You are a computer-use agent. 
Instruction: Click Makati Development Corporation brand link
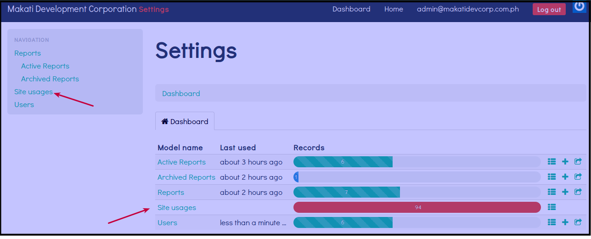(x=72, y=9)
